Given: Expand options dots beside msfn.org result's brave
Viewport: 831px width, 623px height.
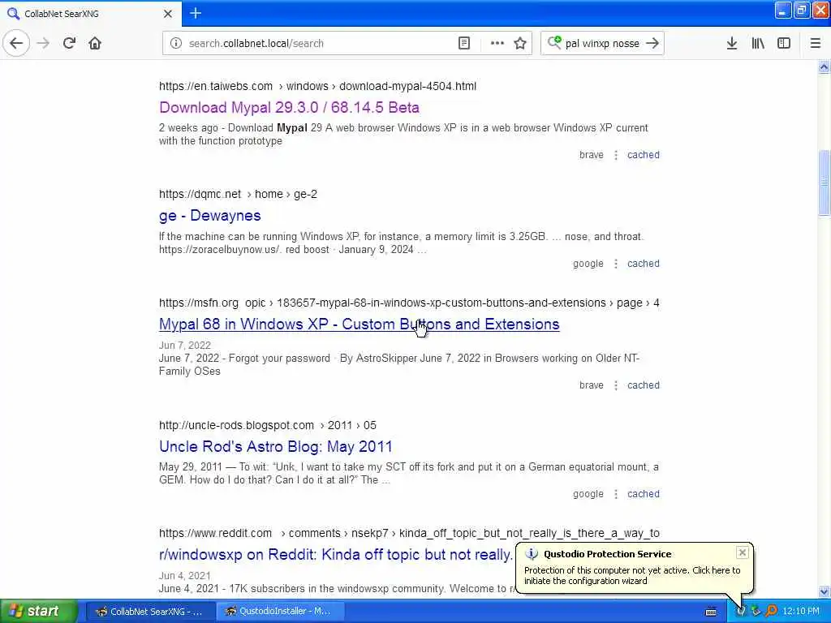Looking at the screenshot, I should coord(616,385).
